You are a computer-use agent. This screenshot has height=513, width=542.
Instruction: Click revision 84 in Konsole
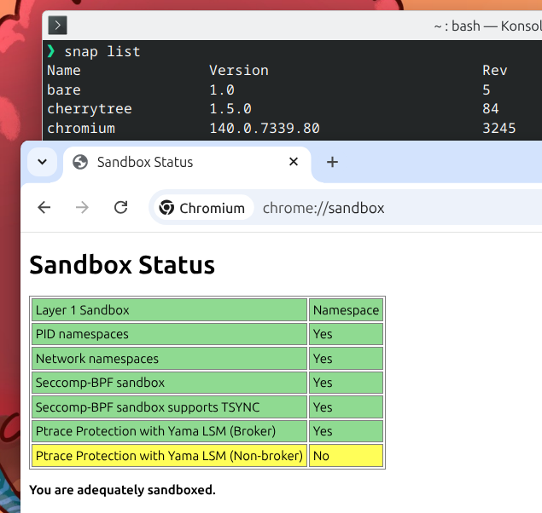491,109
